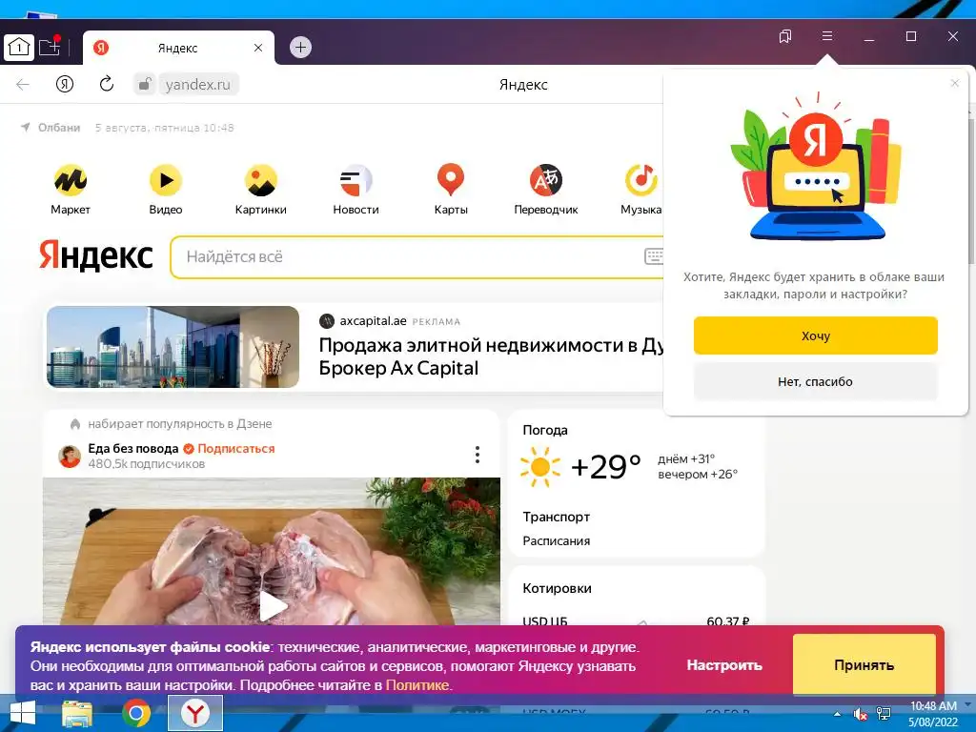This screenshot has height=732, width=976.
Task: Click the +29° temperature
Action: click(605, 466)
